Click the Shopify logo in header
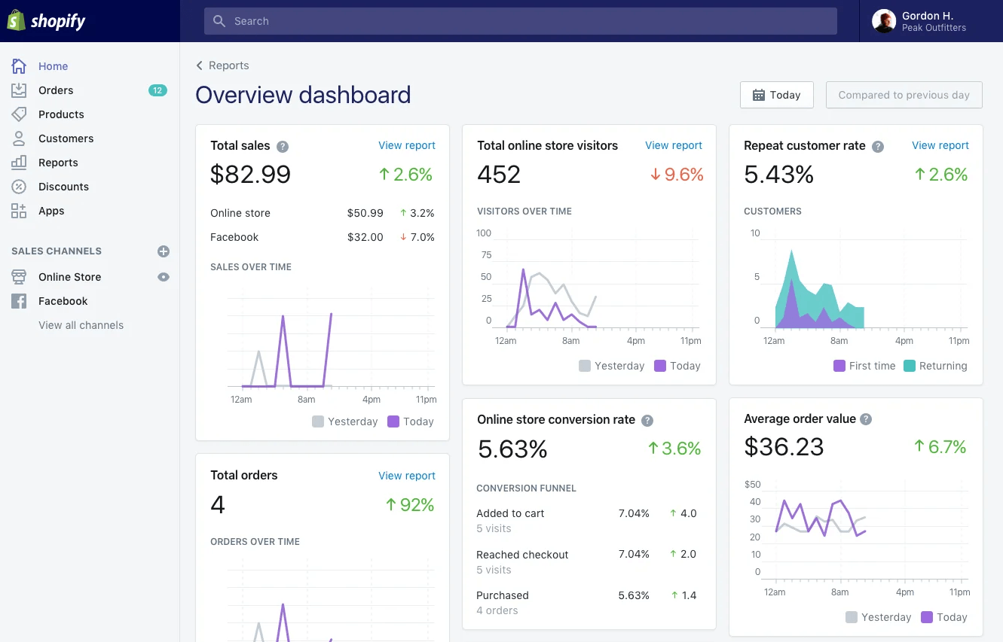1003x642 pixels. (47, 21)
